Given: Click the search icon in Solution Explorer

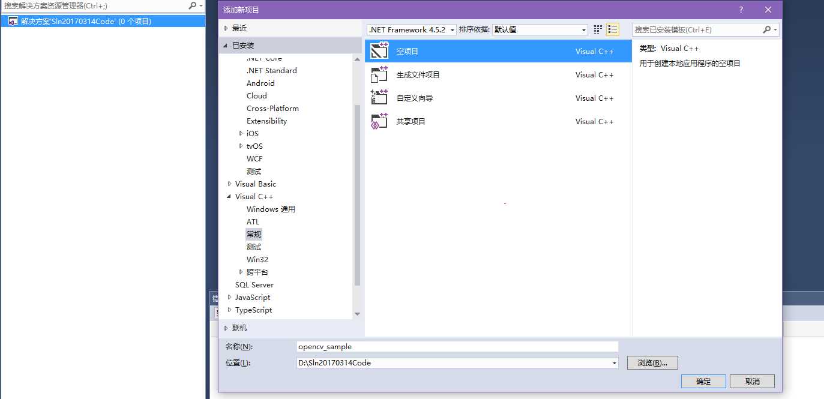Looking at the screenshot, I should [192, 5].
